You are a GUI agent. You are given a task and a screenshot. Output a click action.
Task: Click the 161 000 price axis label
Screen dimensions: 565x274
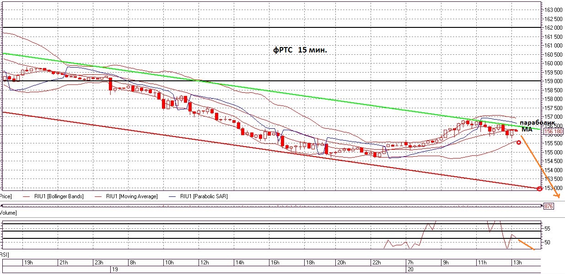(554, 46)
